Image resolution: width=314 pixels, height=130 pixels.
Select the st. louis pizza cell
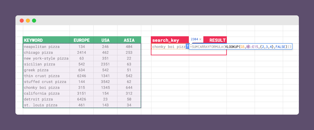pyautogui.click(x=46, y=105)
